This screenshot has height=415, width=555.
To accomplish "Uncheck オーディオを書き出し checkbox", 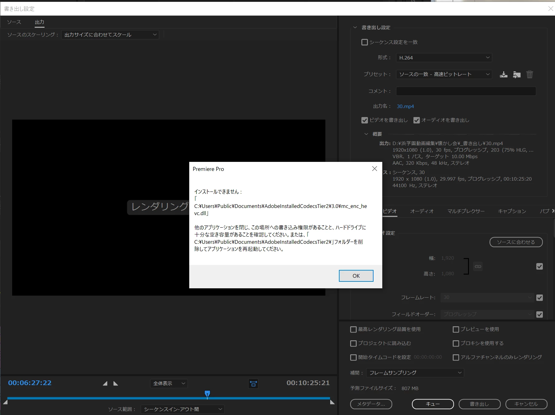I will pos(417,120).
